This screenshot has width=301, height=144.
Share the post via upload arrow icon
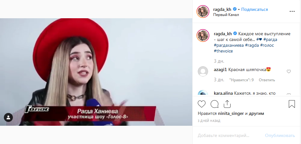tap(227, 104)
